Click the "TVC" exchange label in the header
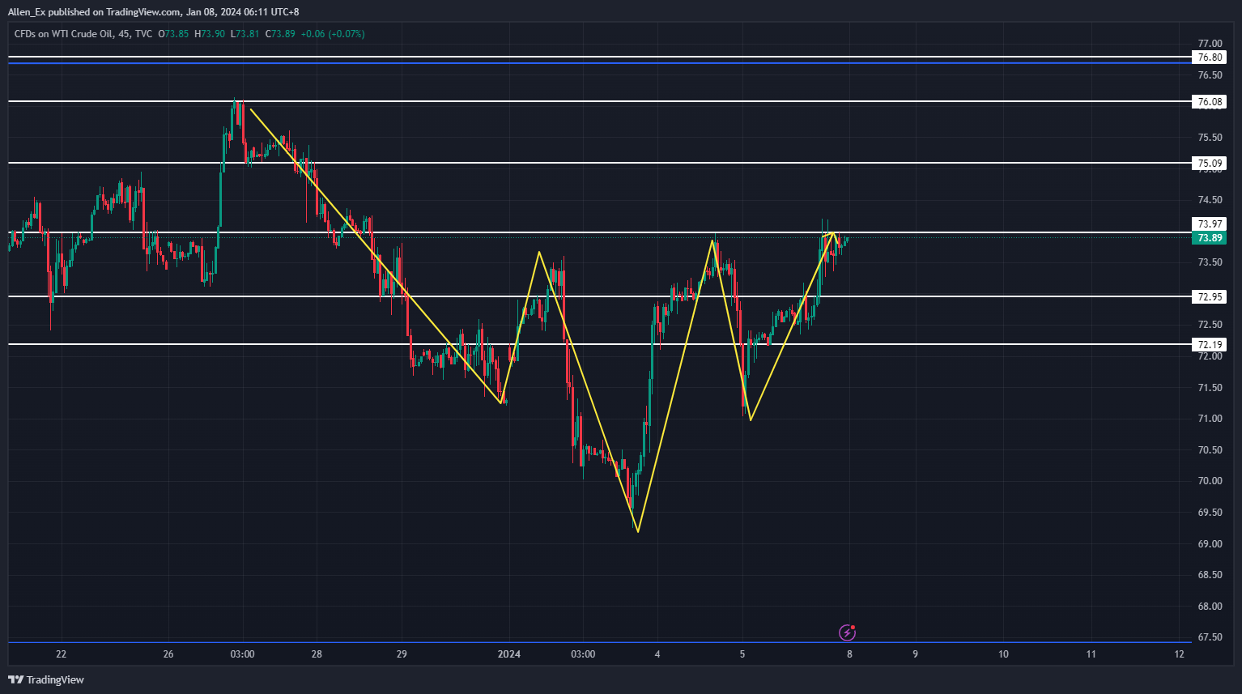 click(x=144, y=34)
